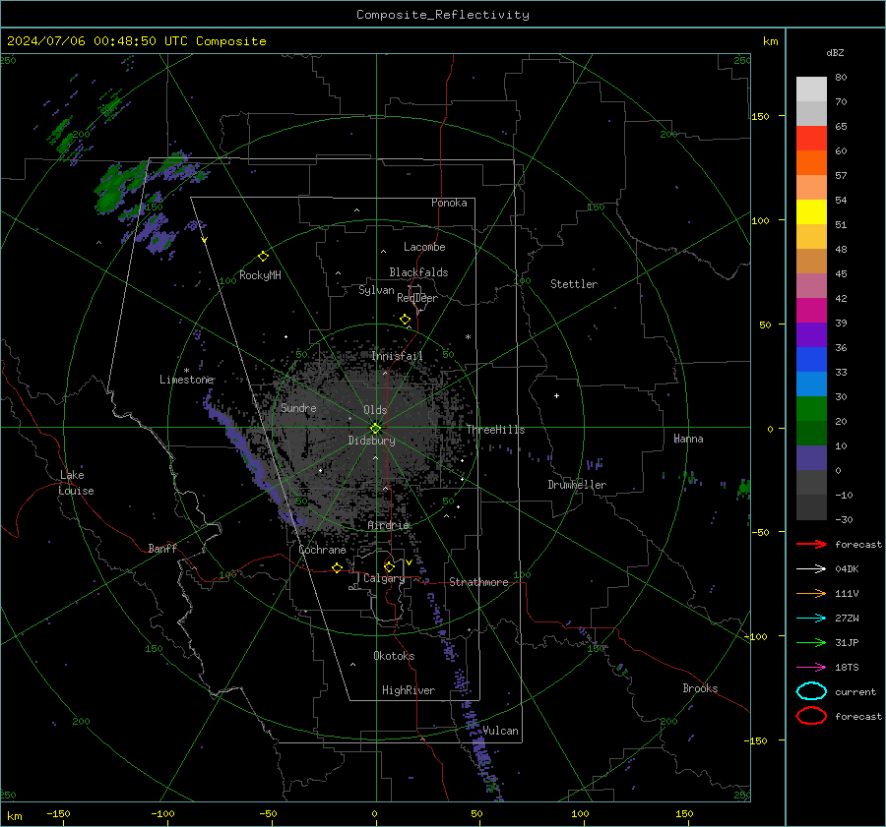Click the Vulcan label
Image resolution: width=886 pixels, height=827 pixels.
pyautogui.click(x=500, y=731)
